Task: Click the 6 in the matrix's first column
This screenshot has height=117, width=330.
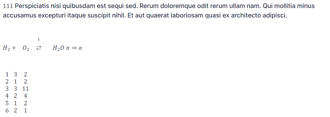Action: pyautogui.click(x=7, y=110)
